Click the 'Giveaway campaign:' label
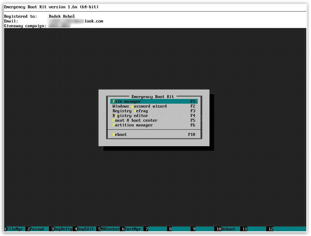Viewport: 311px width, 236px height. coord(25,26)
